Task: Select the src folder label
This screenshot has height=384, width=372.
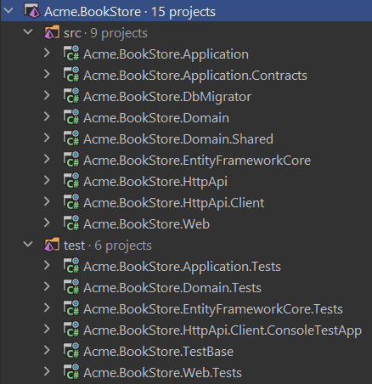Action: click(72, 33)
